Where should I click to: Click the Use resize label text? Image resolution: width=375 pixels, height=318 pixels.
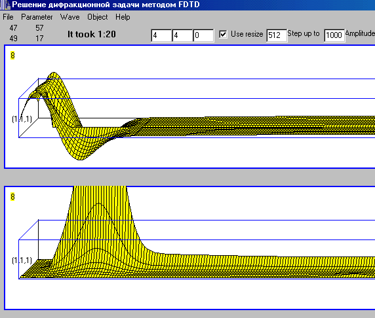pyautogui.click(x=247, y=34)
